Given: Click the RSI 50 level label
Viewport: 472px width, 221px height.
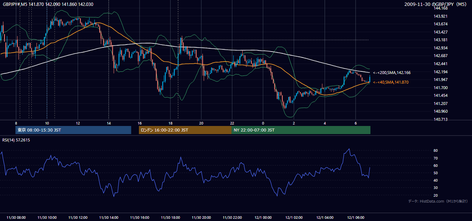Looking at the screenshot, I should click(436, 173).
